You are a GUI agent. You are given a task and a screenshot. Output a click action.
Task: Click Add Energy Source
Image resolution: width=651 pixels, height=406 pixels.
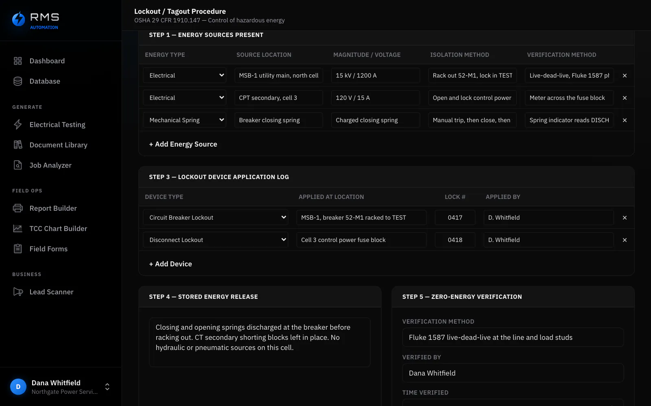(x=183, y=144)
